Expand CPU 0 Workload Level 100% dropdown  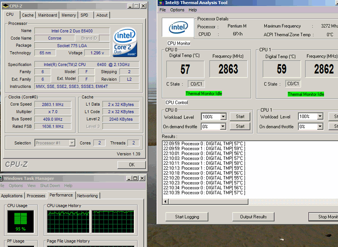(x=223, y=117)
